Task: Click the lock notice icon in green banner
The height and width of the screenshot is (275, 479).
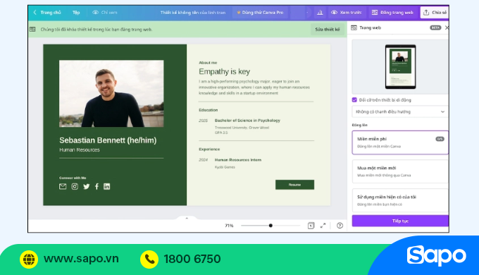Action: tap(32, 30)
